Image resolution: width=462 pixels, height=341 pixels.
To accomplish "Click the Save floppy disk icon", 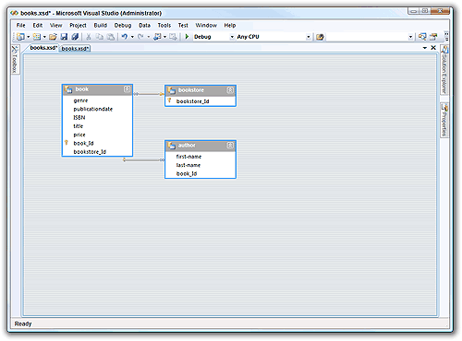I will [x=64, y=37].
